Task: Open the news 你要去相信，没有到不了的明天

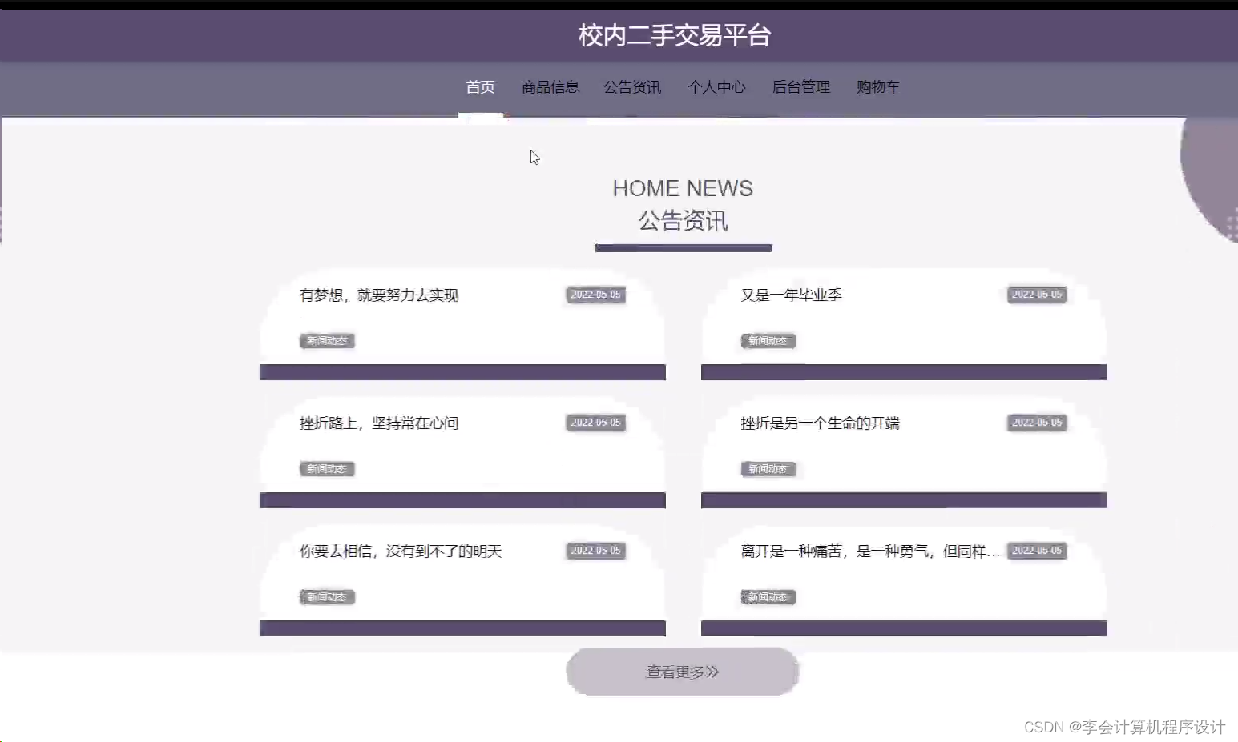Action: pyautogui.click(x=399, y=551)
